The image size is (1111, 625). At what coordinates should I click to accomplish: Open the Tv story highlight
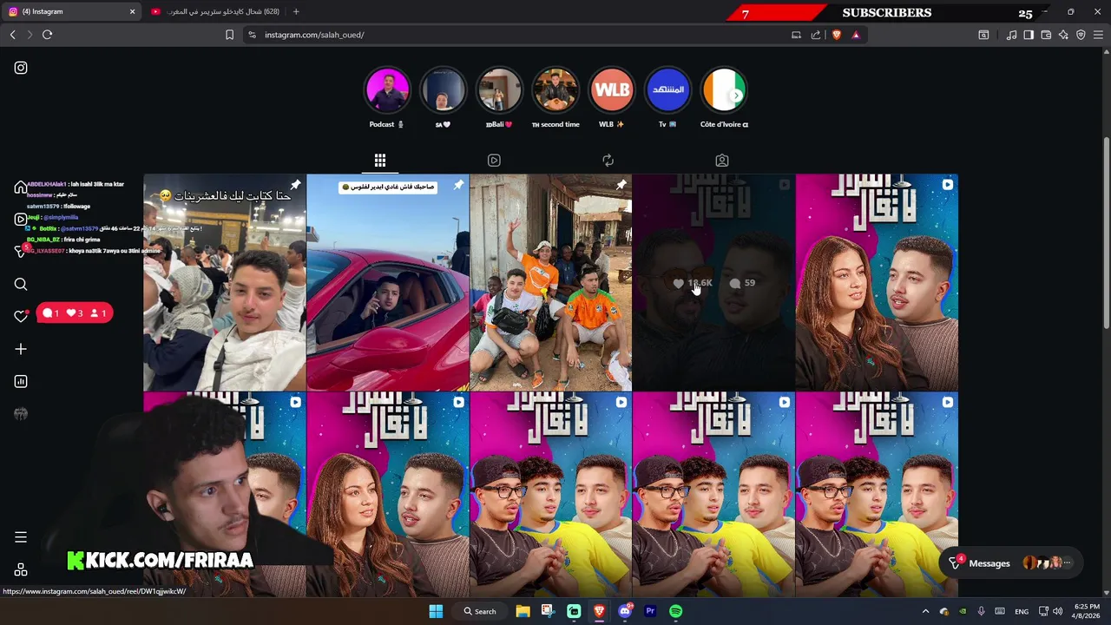coord(667,90)
